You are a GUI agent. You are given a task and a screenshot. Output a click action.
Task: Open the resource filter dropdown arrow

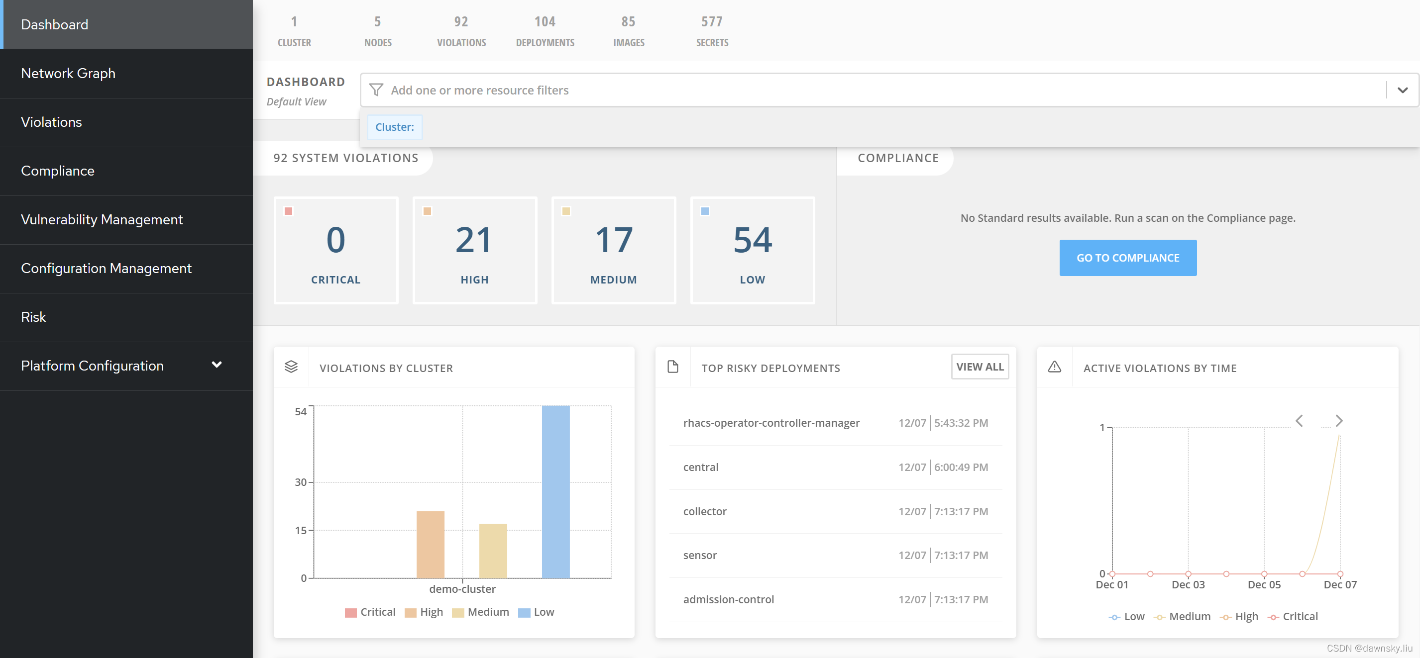point(1403,90)
